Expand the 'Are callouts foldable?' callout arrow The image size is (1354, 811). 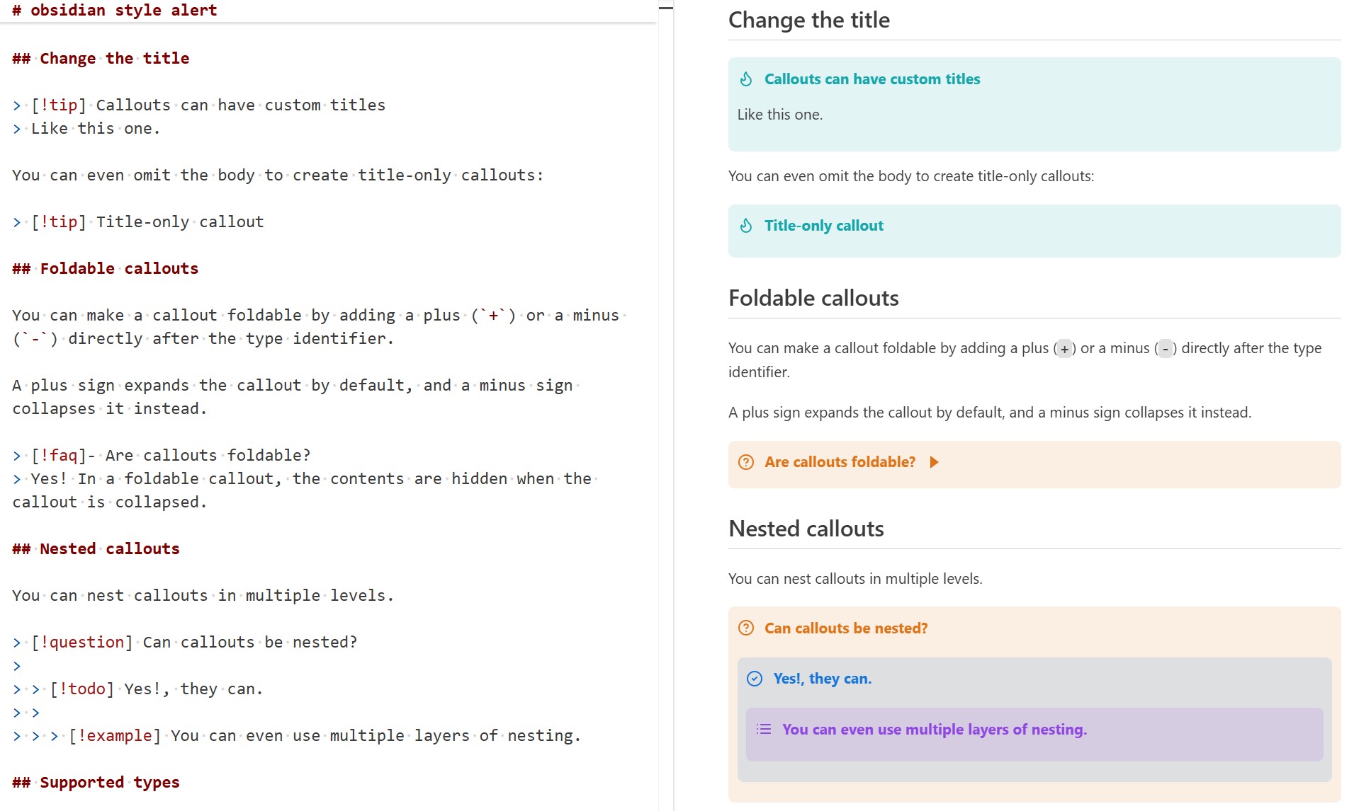[x=935, y=462]
